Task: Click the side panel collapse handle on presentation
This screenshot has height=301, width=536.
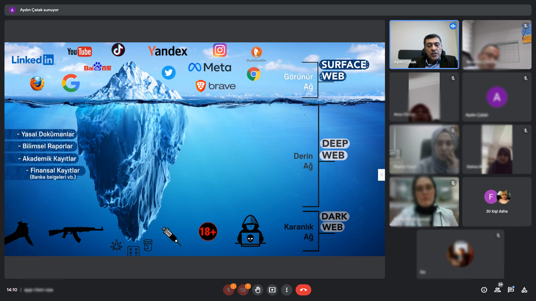Action: tap(381, 175)
